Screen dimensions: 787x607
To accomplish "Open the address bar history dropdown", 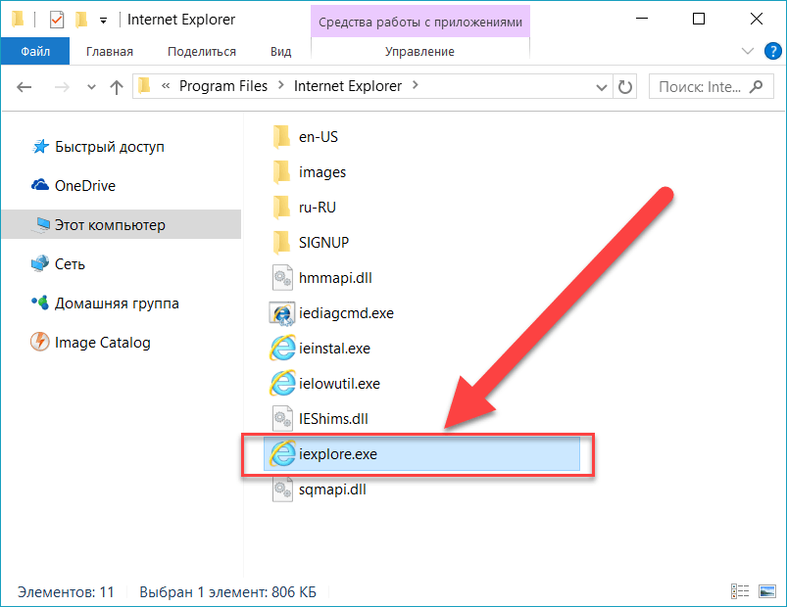I will point(602,87).
